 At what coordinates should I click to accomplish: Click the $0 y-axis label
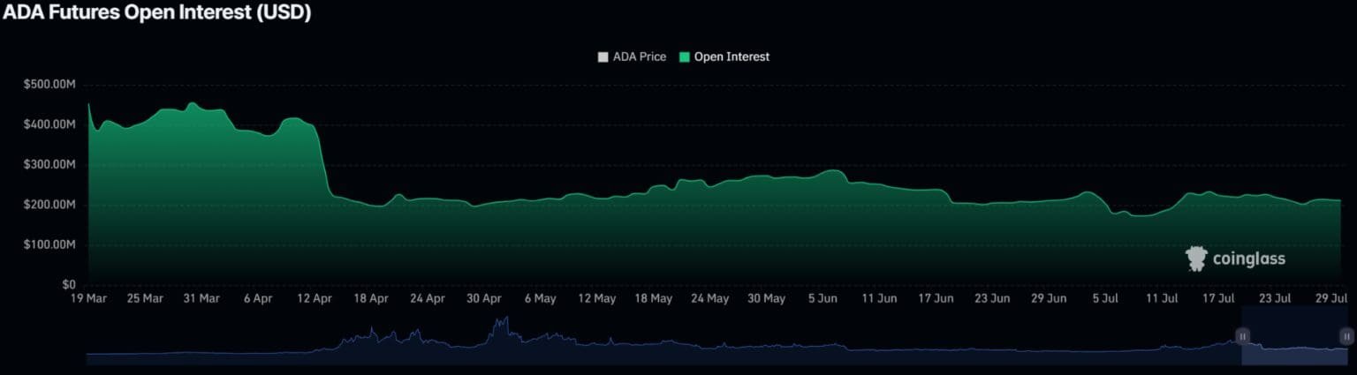pyautogui.click(x=67, y=285)
